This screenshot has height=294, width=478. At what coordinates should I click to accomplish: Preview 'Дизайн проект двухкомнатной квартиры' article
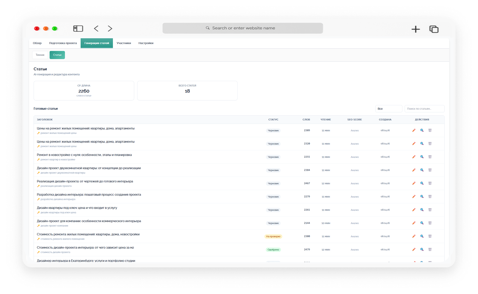422,170
